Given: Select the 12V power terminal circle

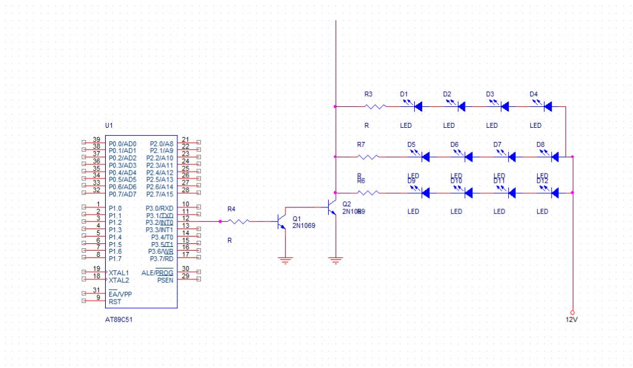Looking at the screenshot, I should coord(572,312).
